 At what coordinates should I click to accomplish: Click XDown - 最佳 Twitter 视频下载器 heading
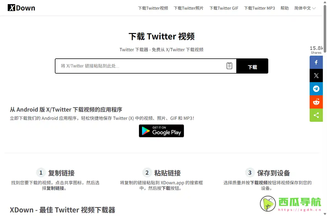point(62,210)
